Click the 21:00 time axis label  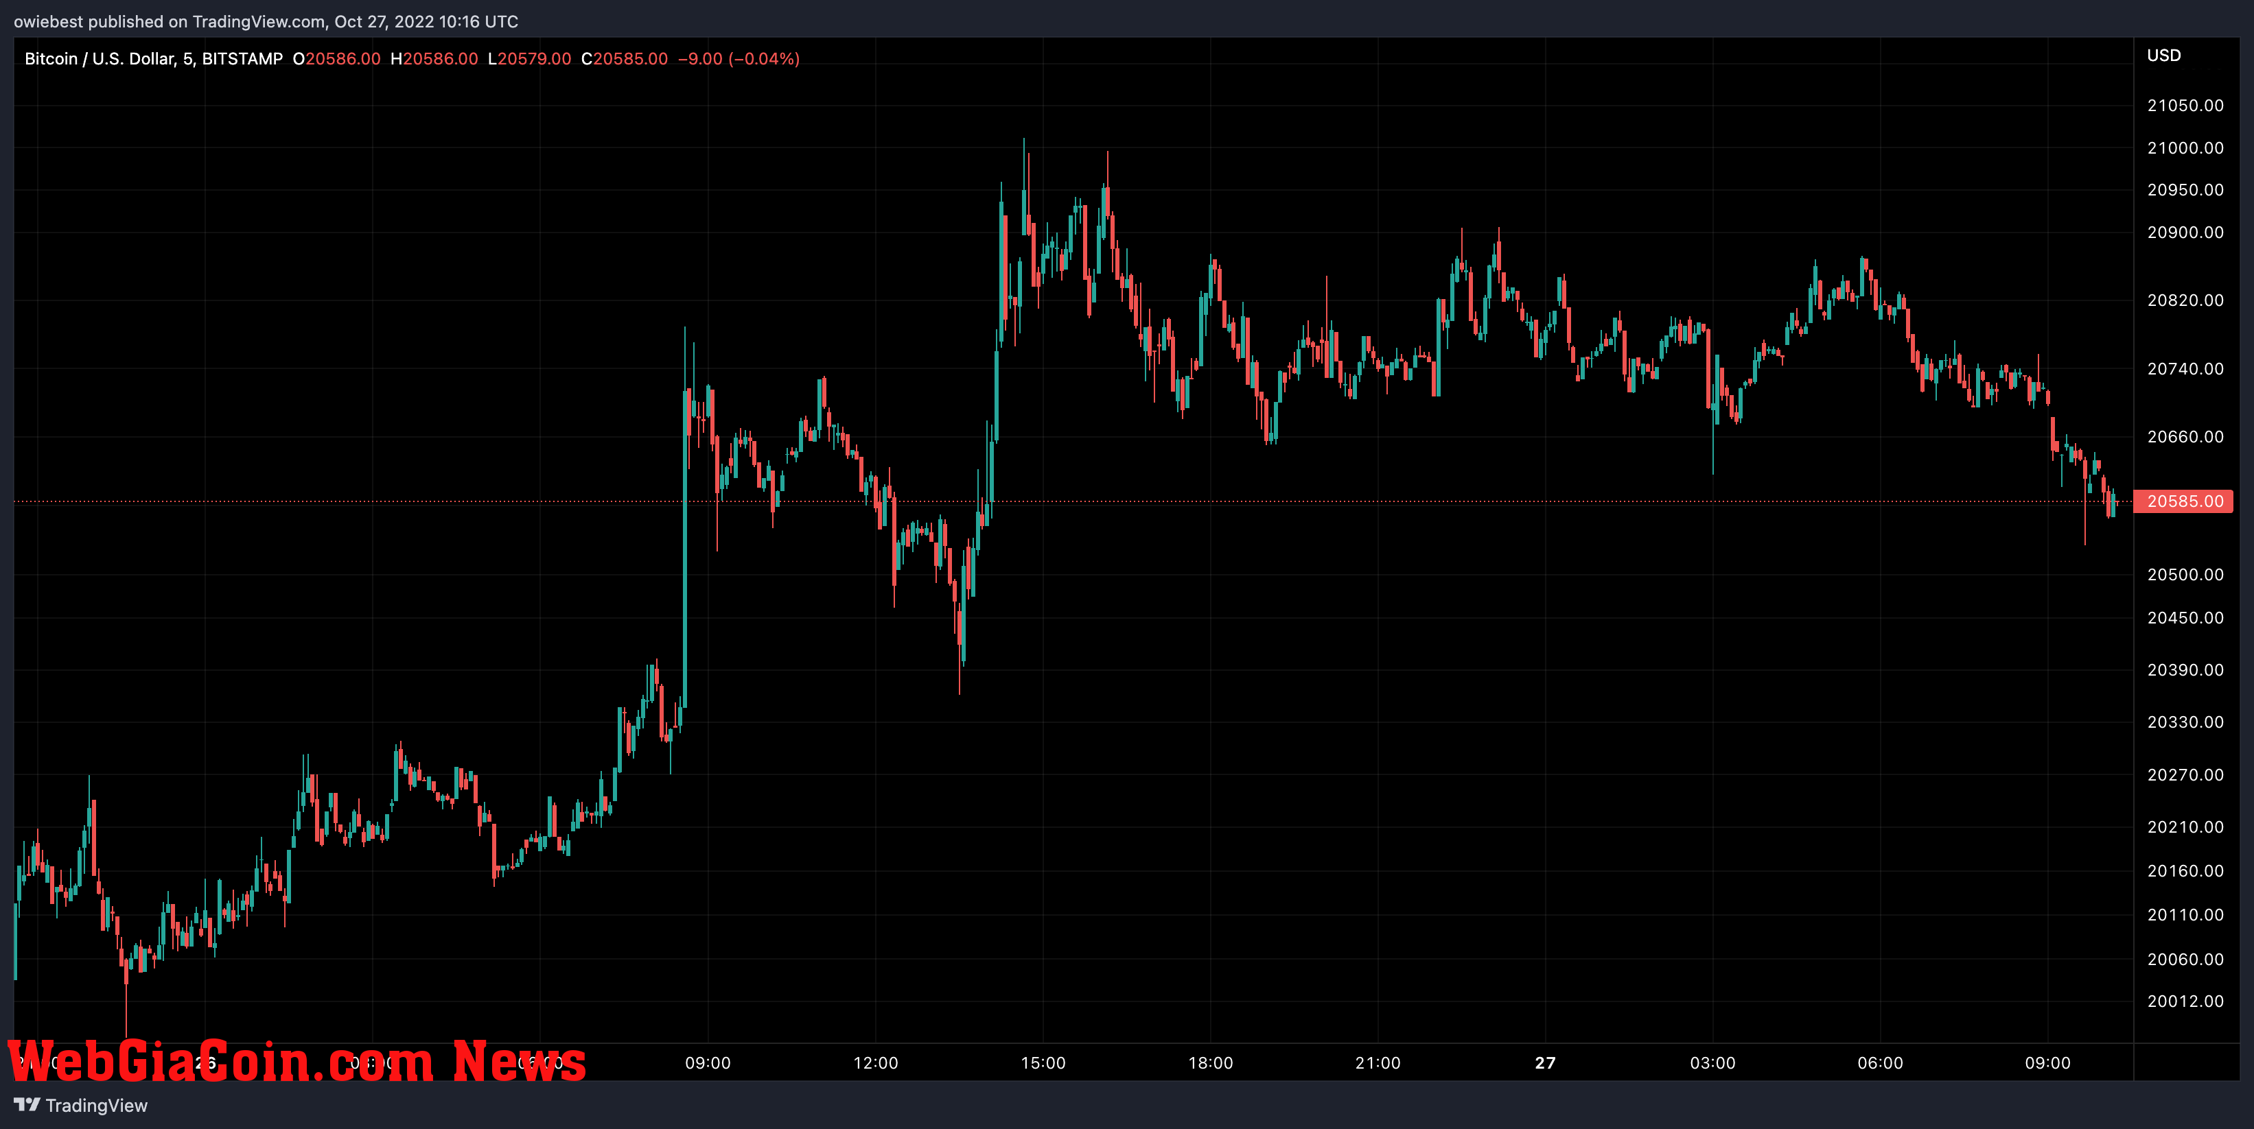coord(1378,1062)
